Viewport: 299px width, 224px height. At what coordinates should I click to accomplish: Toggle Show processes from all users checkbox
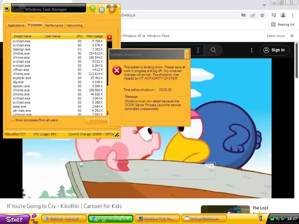click(x=13, y=120)
